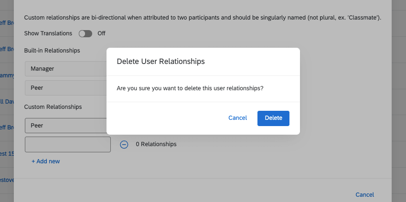Click the Built-in Relationships heading
The width and height of the screenshot is (406, 202).
pos(52,50)
